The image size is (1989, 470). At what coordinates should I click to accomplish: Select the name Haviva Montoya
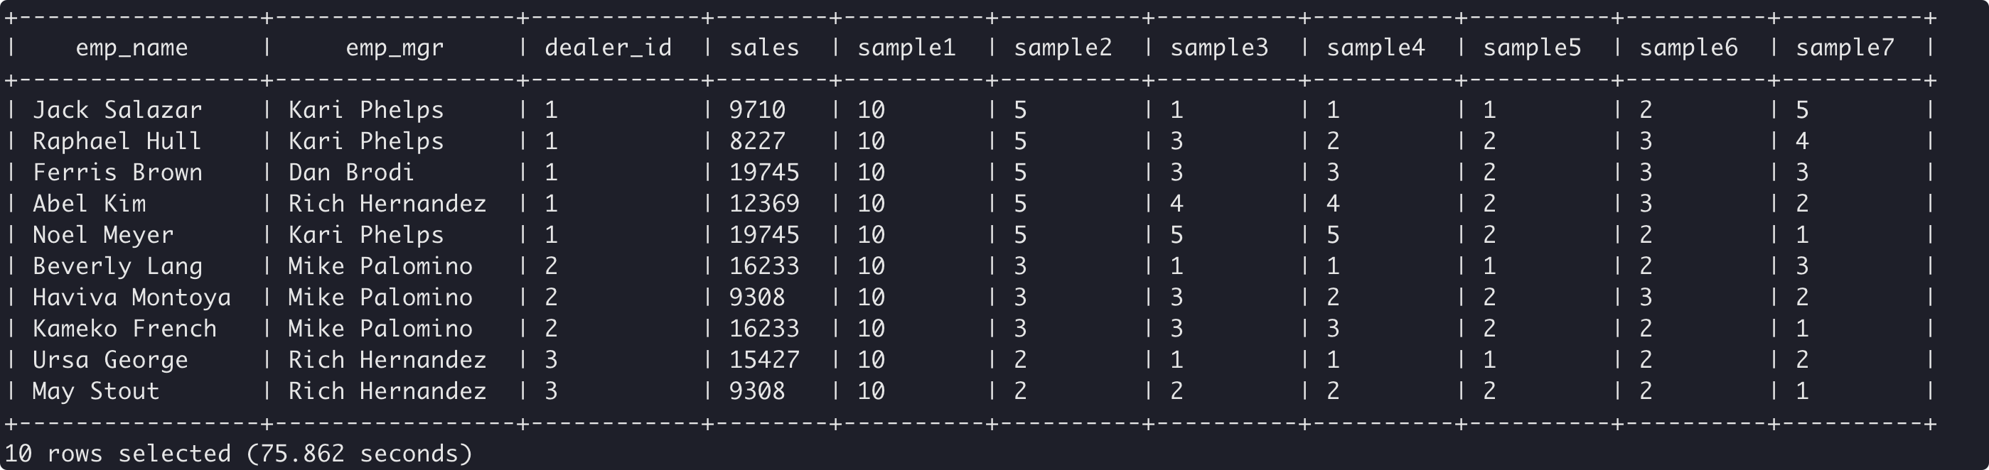tap(132, 297)
